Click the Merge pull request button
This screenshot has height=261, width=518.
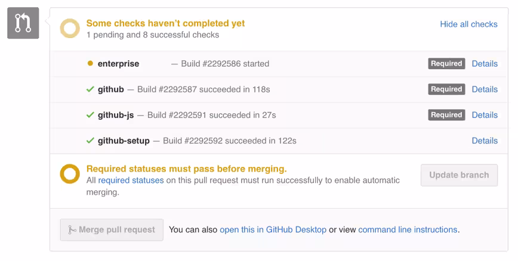click(112, 229)
